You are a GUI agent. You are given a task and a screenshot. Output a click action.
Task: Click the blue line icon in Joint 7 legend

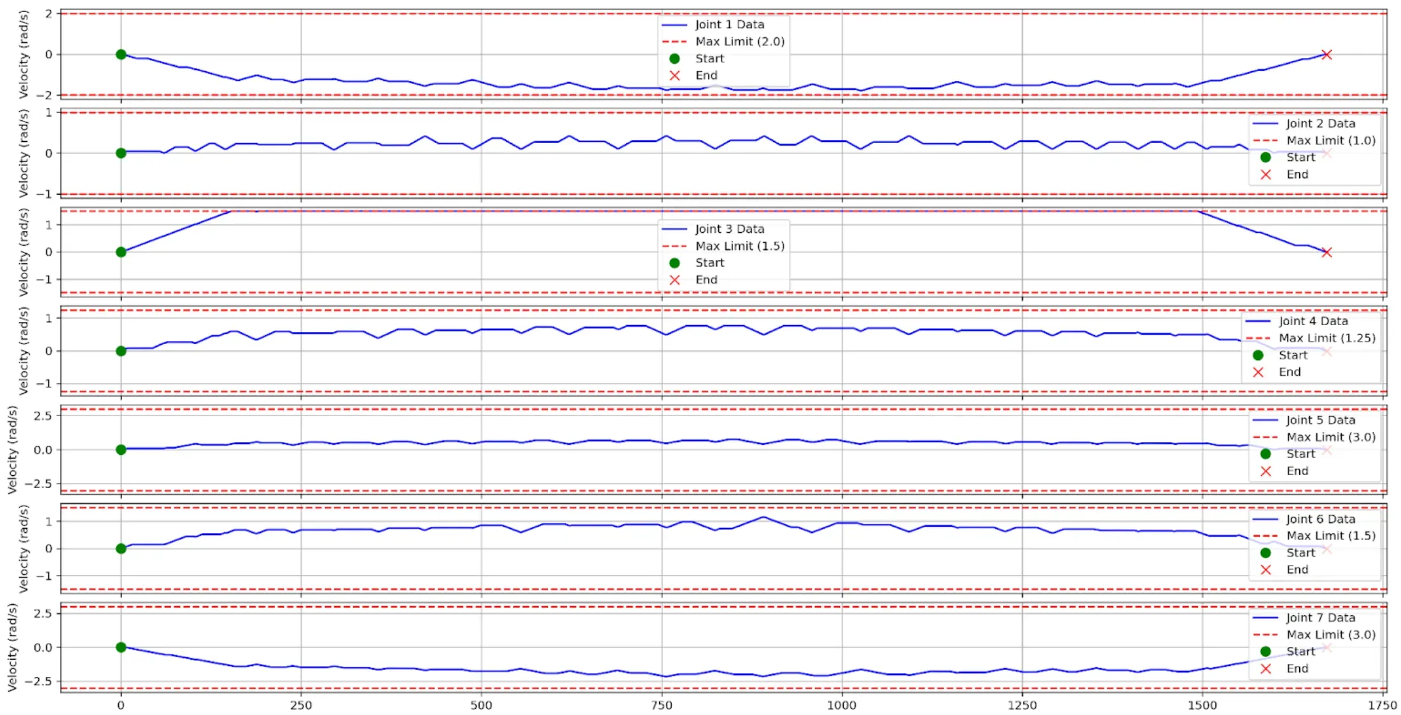pyautogui.click(x=1266, y=618)
